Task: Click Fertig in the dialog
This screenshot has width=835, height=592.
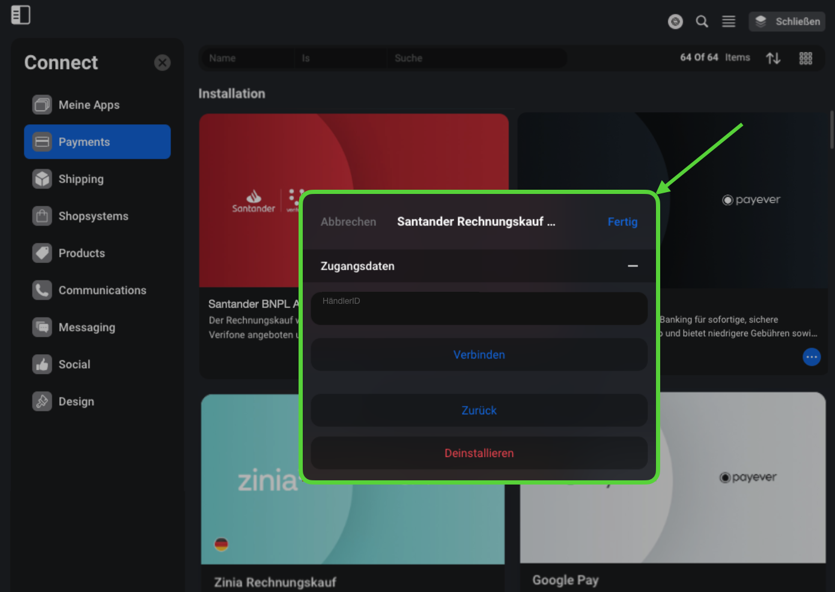Action: click(622, 222)
